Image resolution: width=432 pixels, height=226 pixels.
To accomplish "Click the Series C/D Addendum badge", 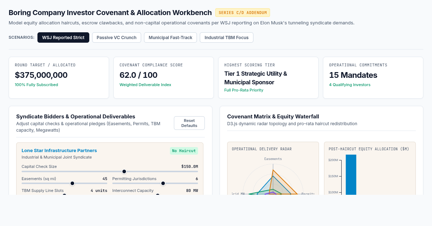I will point(243,13).
